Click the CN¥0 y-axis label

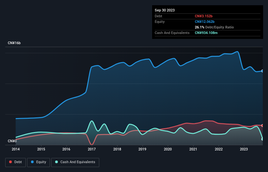tap(12, 141)
